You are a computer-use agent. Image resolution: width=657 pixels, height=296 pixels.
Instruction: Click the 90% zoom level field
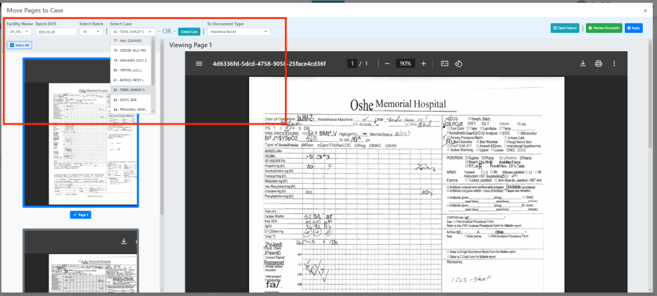click(405, 64)
